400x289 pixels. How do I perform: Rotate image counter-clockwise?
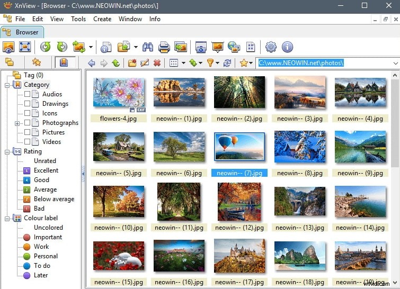tap(45, 47)
